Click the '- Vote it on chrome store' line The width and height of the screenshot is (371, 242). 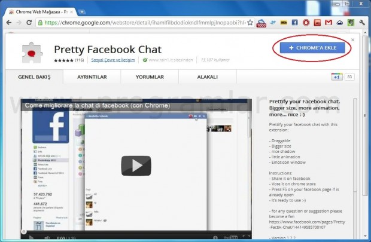[292, 184]
